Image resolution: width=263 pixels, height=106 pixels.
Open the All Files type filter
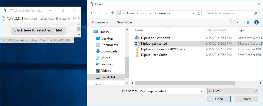point(233,91)
